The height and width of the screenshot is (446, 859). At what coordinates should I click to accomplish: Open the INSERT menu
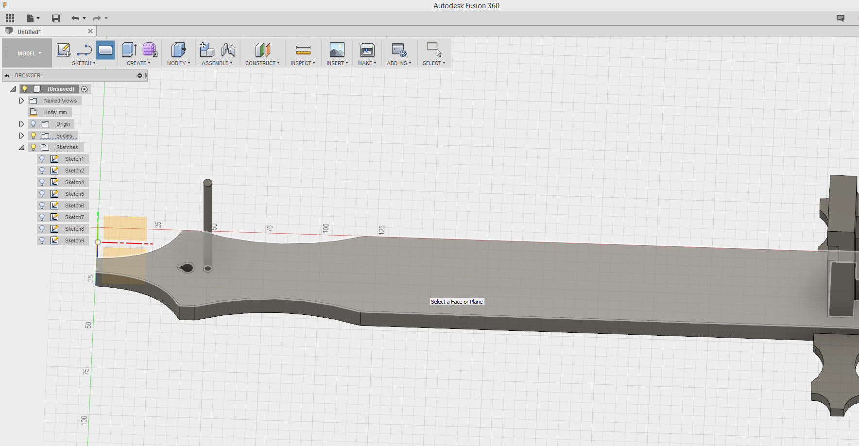point(337,63)
